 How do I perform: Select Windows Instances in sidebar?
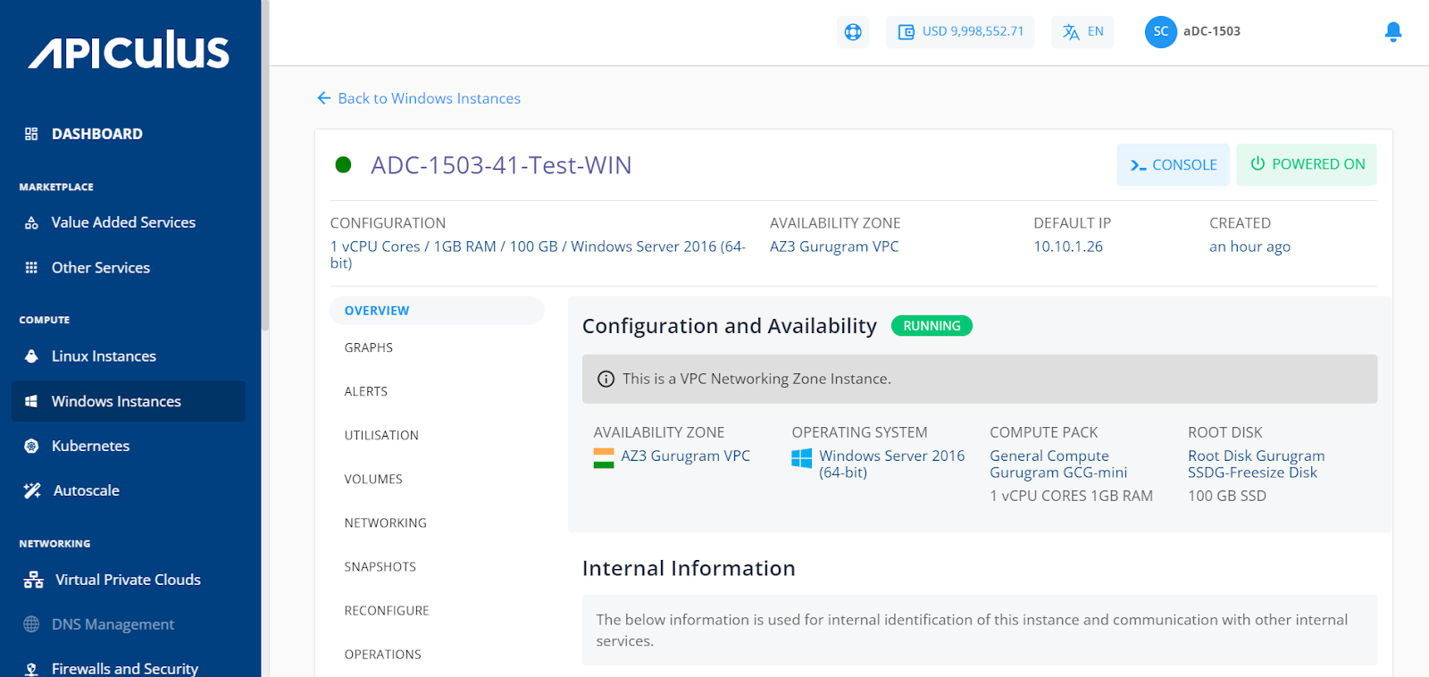129,401
